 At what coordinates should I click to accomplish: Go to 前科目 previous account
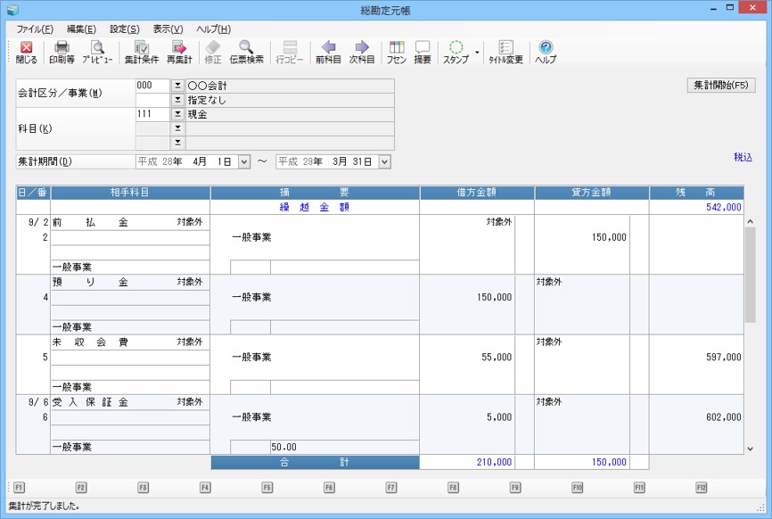(327, 52)
